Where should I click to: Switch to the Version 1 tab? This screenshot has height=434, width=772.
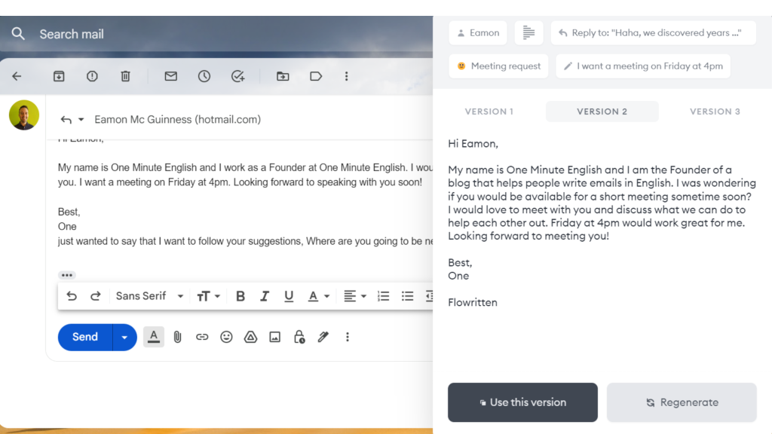(489, 111)
